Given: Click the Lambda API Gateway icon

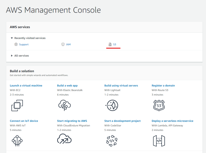Looking at the screenshot, I should (159, 141).
